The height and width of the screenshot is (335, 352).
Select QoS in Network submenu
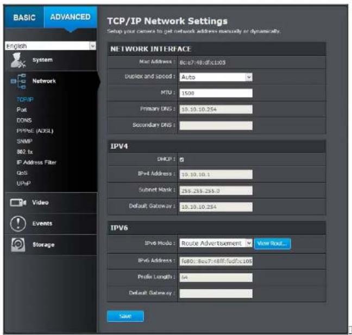pos(22,173)
